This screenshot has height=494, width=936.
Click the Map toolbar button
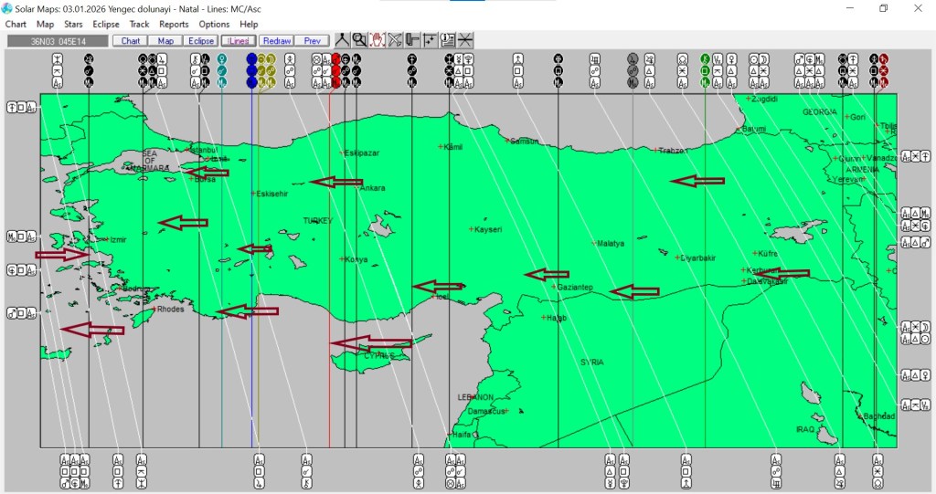click(165, 41)
